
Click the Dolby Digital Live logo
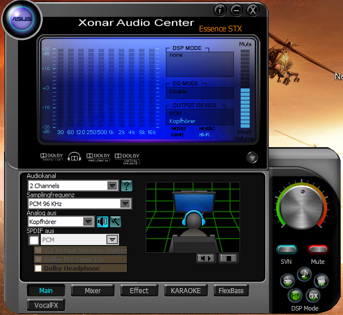coord(52,157)
